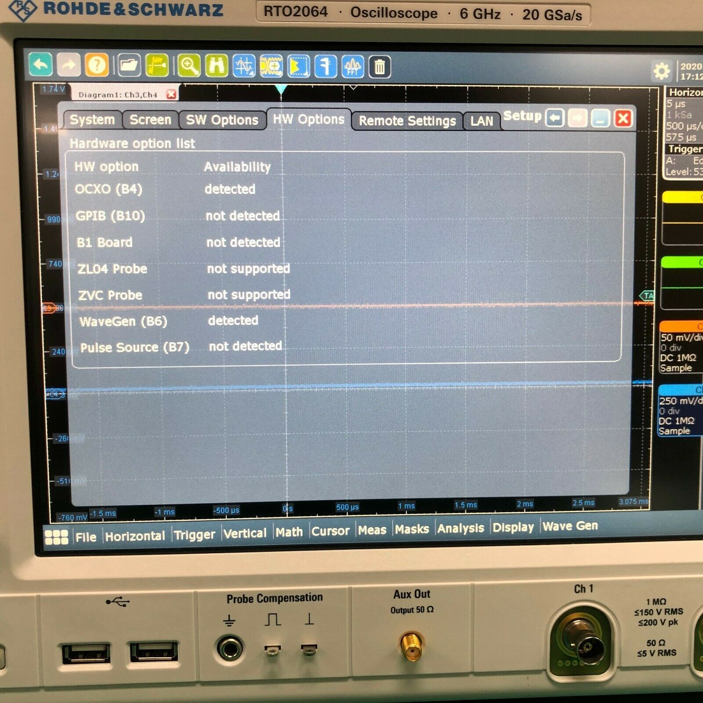Image resolution: width=703 pixels, height=703 pixels.
Task: Open the settings gear icon
Action: [x=662, y=70]
